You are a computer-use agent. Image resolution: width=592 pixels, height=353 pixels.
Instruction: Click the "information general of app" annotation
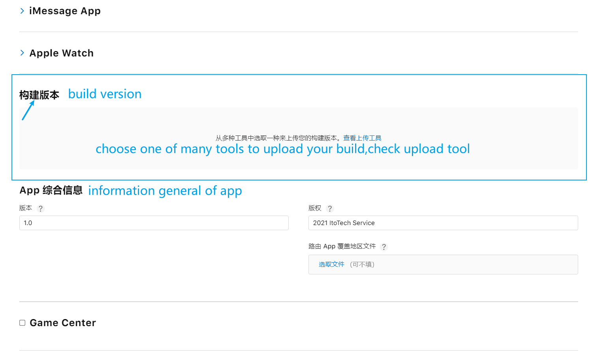(x=165, y=191)
